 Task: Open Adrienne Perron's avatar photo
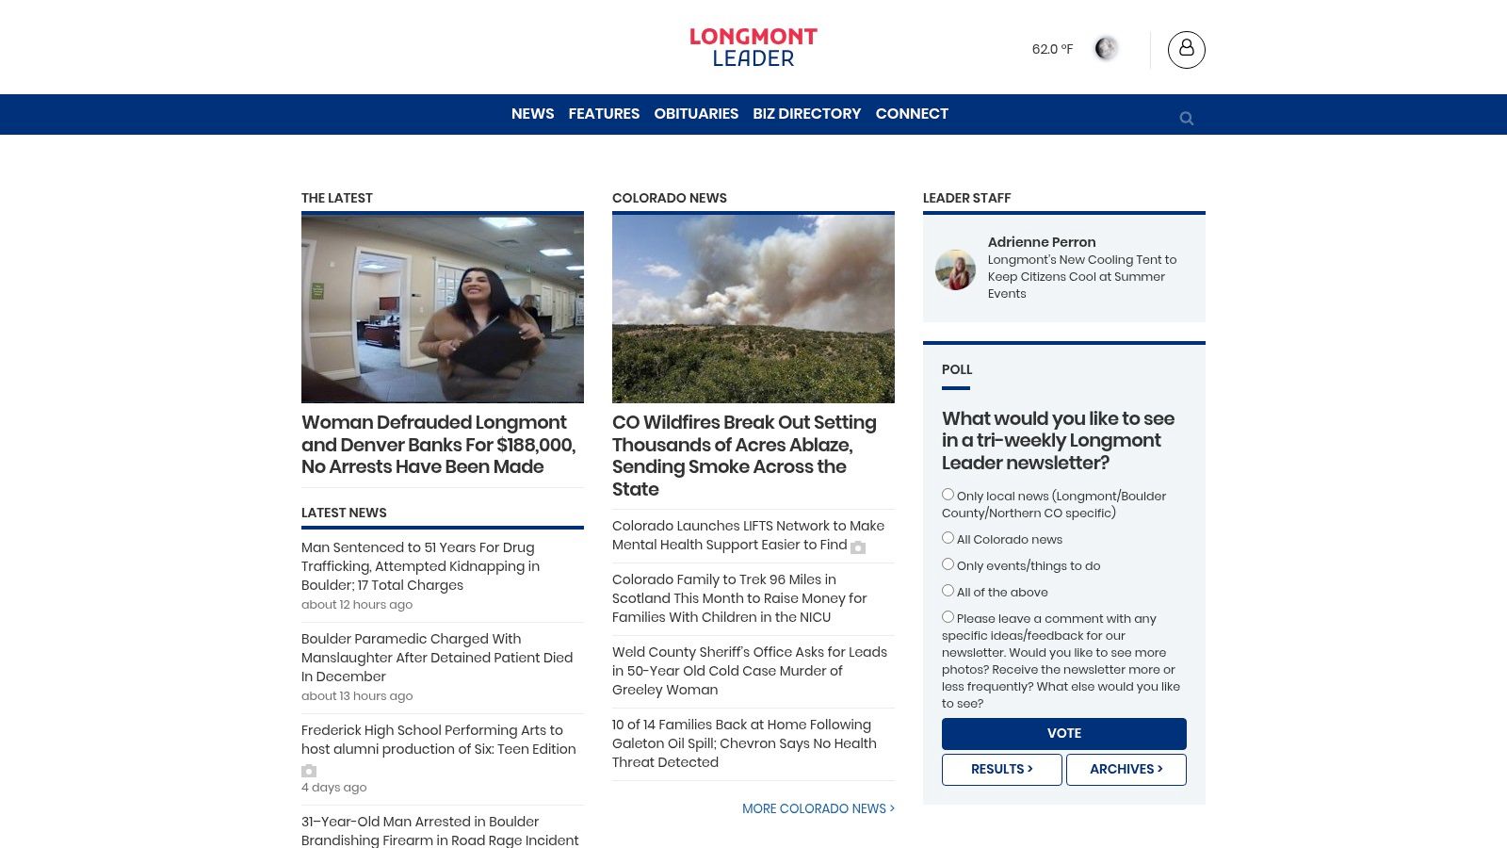[x=955, y=269]
